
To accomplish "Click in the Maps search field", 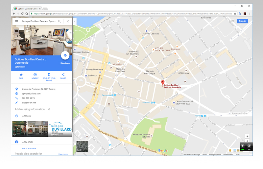I will [39, 21].
